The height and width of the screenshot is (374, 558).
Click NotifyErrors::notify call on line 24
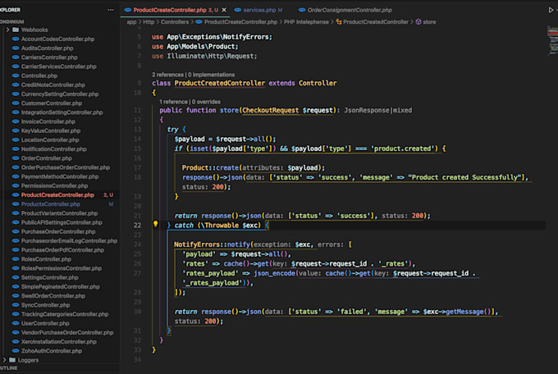[x=212, y=244]
